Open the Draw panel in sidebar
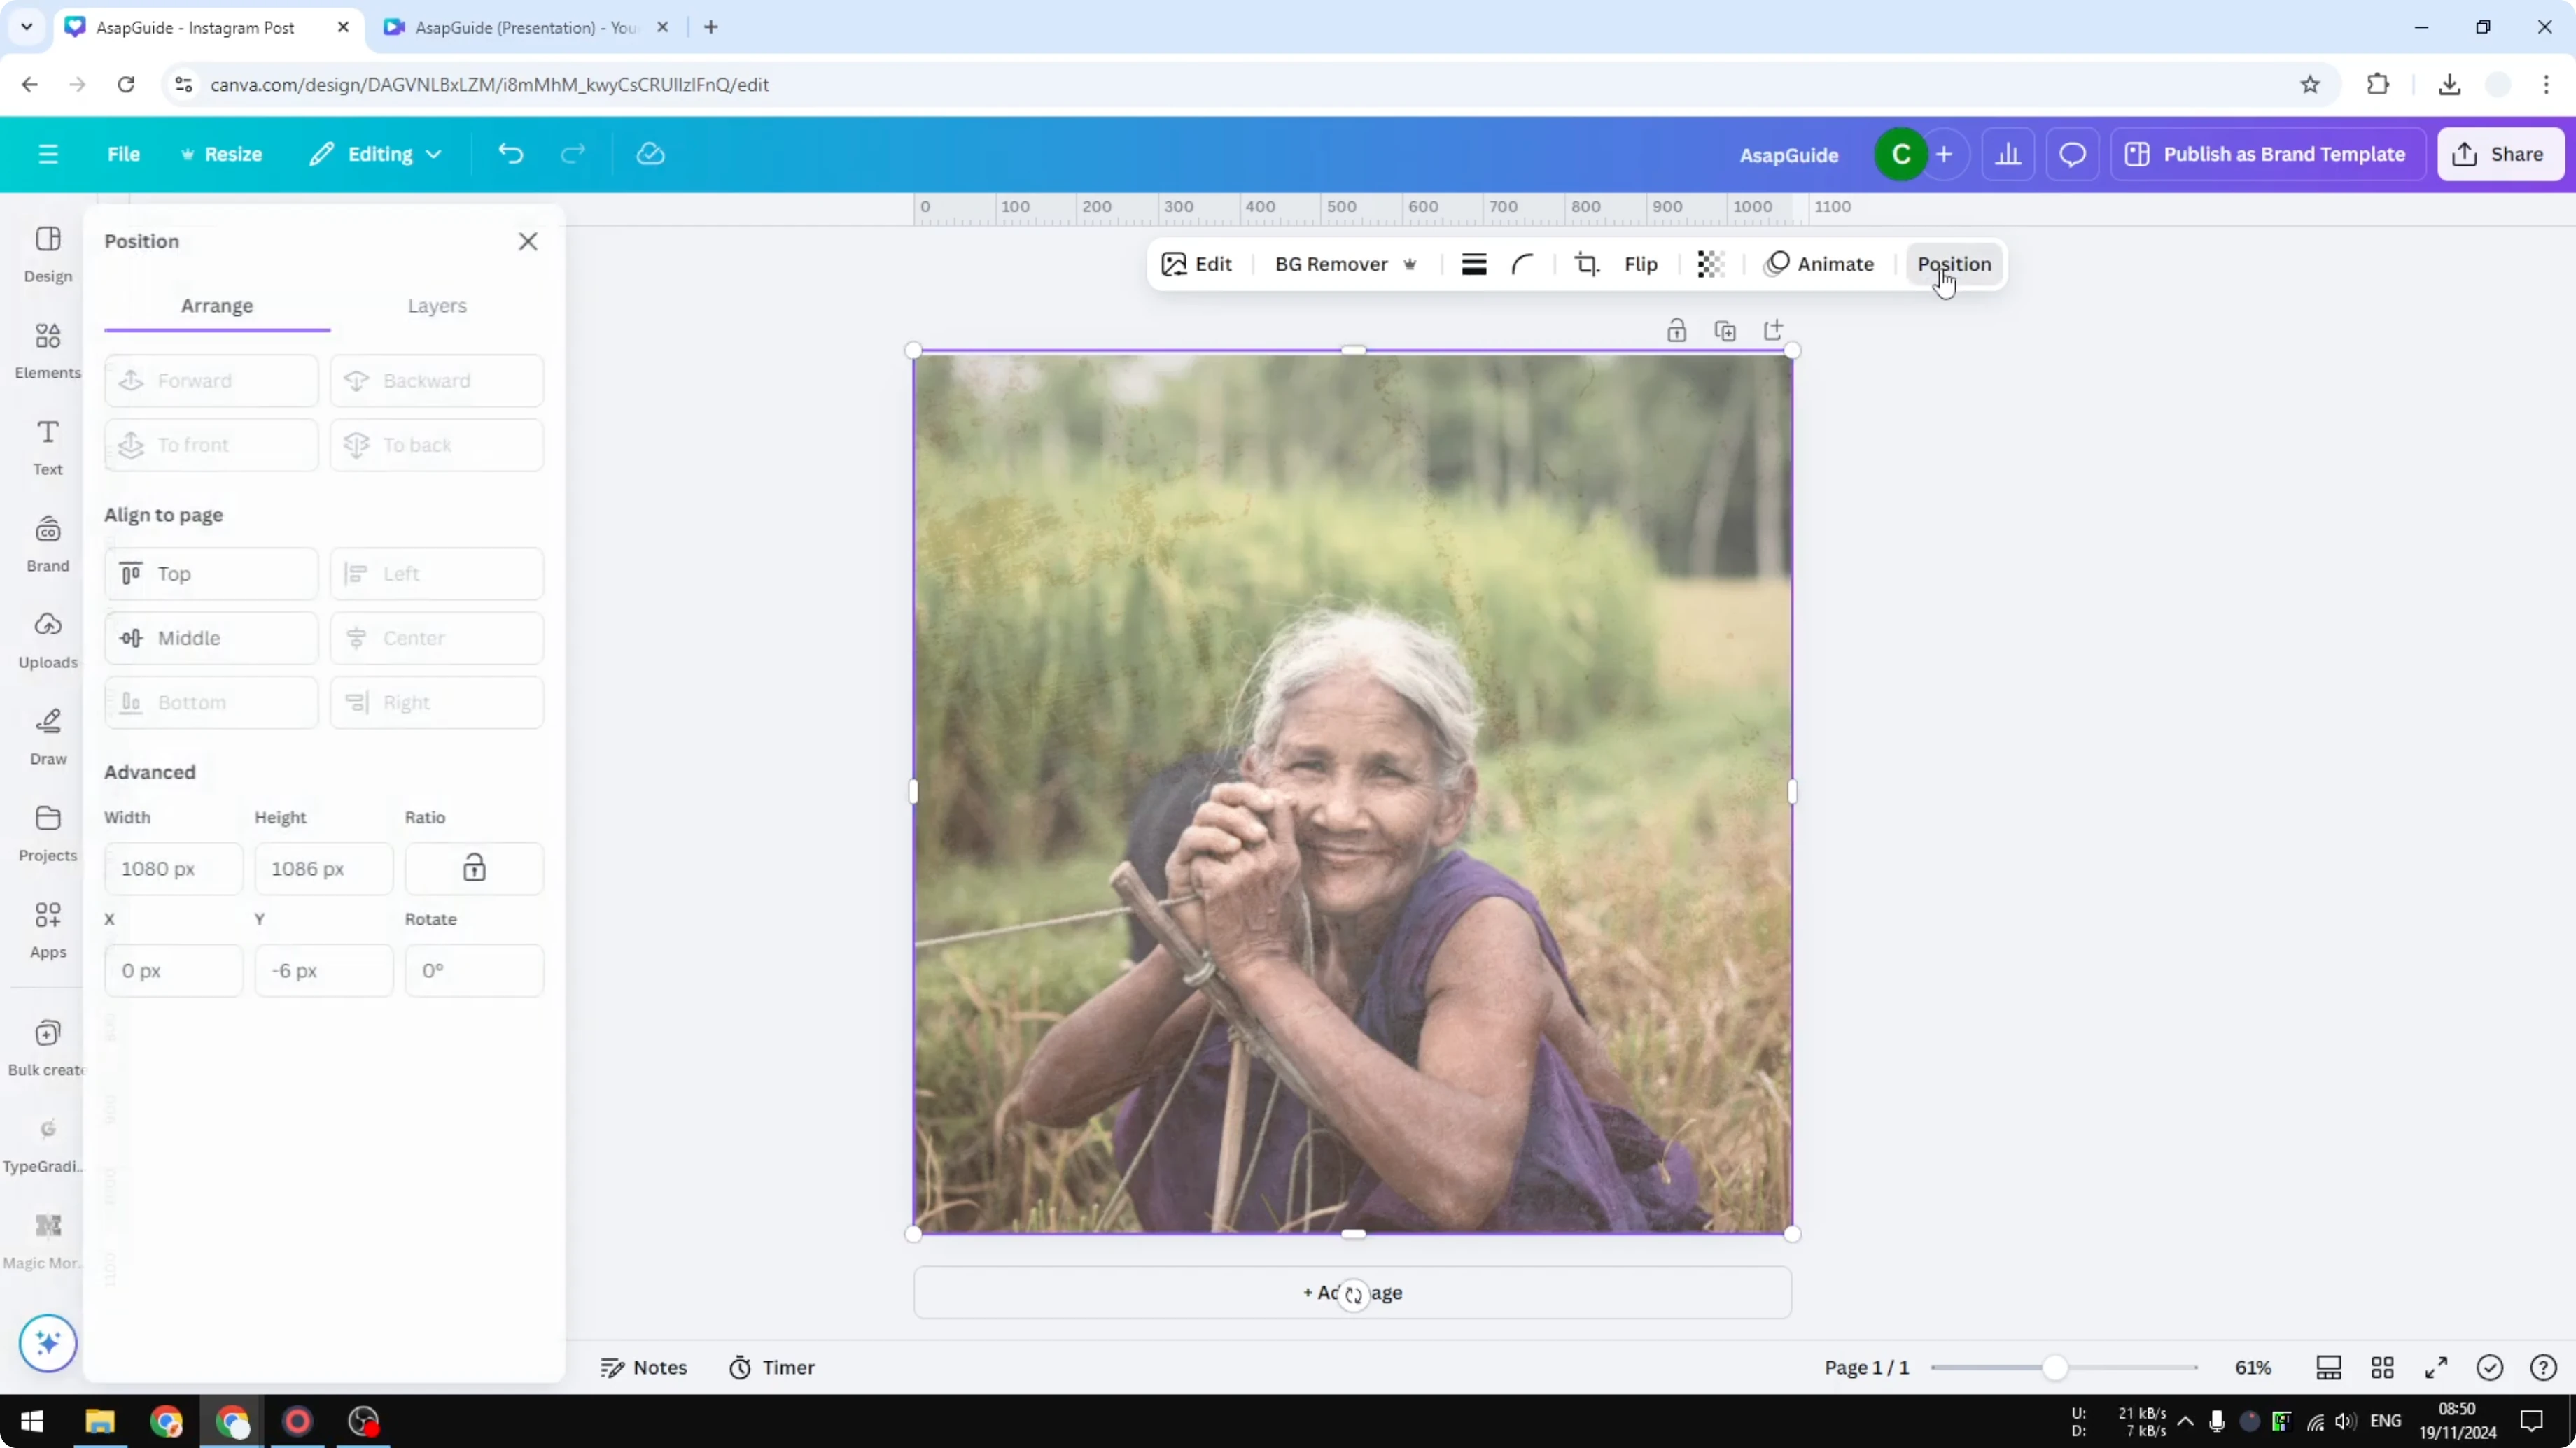 [46, 734]
